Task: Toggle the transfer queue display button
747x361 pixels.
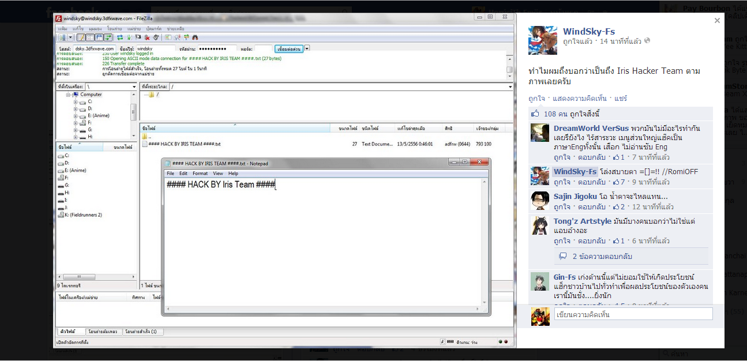Action: coord(108,37)
